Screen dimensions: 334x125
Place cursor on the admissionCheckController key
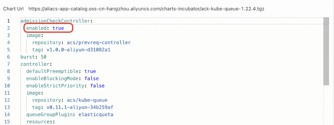coord(56,21)
